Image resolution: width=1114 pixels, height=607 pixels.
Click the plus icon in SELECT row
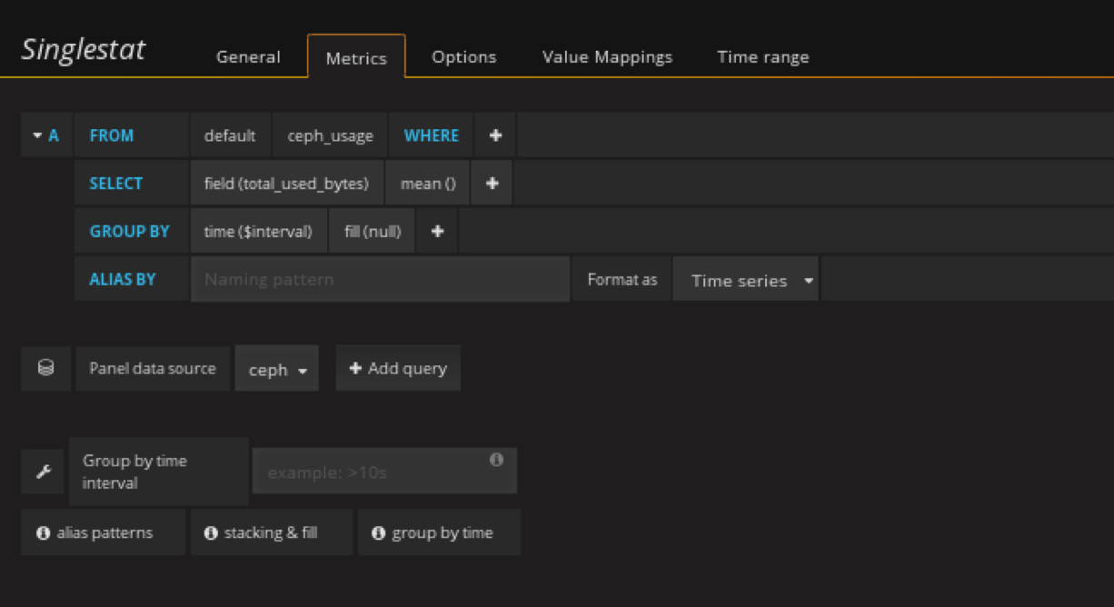(x=492, y=184)
